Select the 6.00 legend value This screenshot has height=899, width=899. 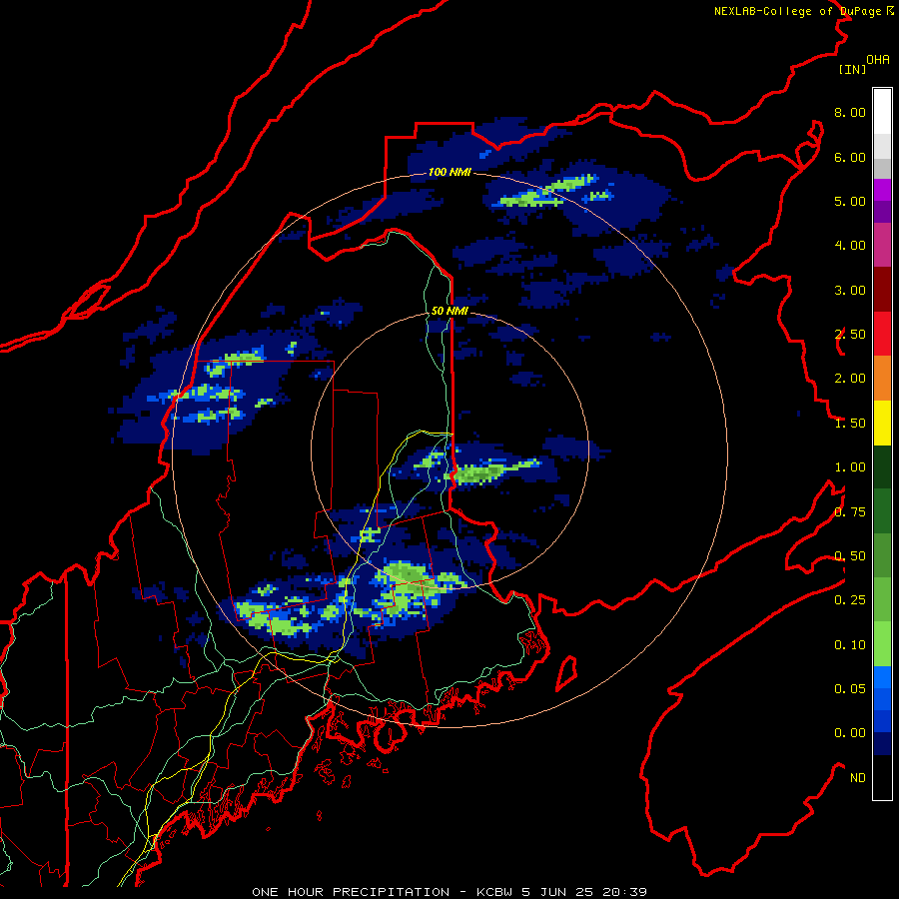[x=850, y=157]
